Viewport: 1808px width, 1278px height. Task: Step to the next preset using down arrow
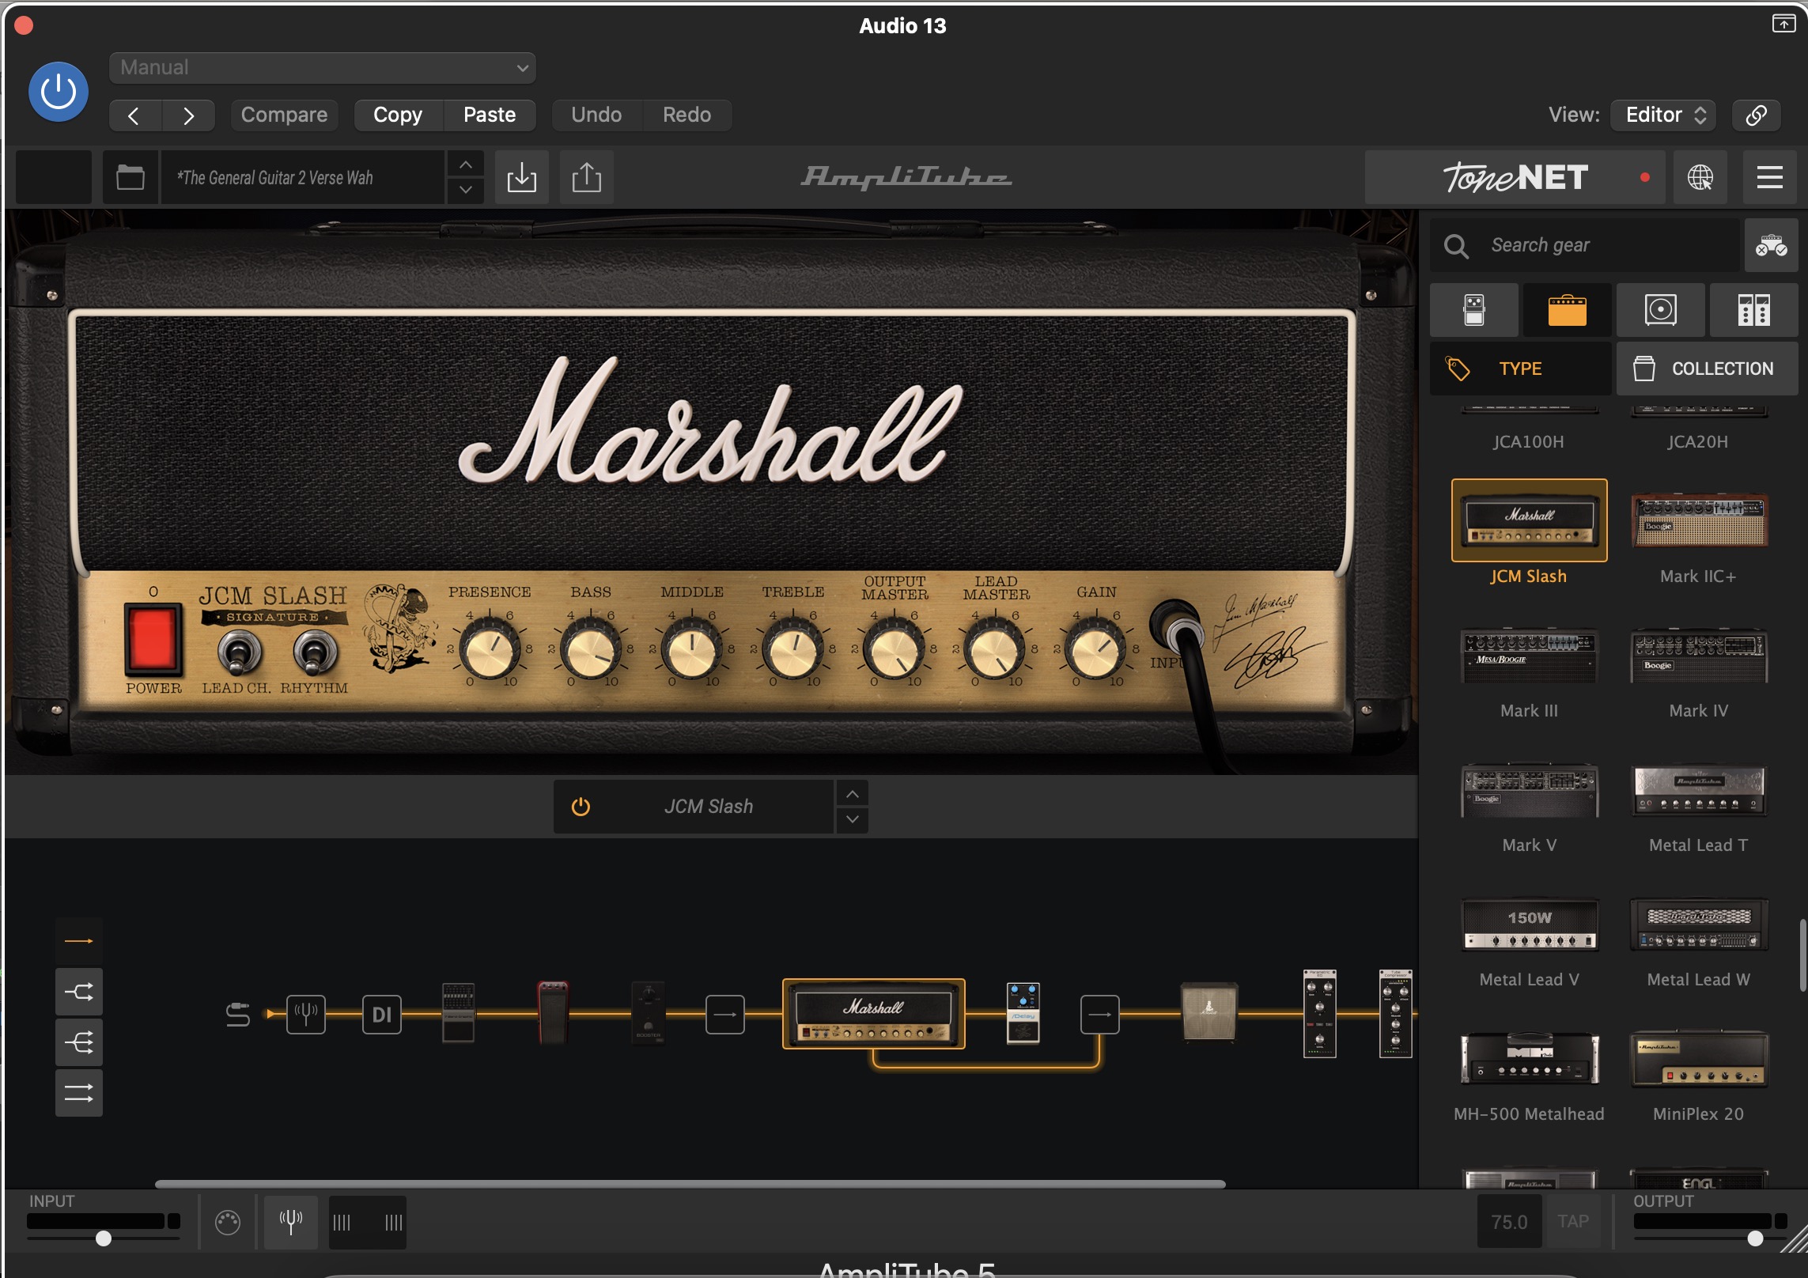pos(466,190)
